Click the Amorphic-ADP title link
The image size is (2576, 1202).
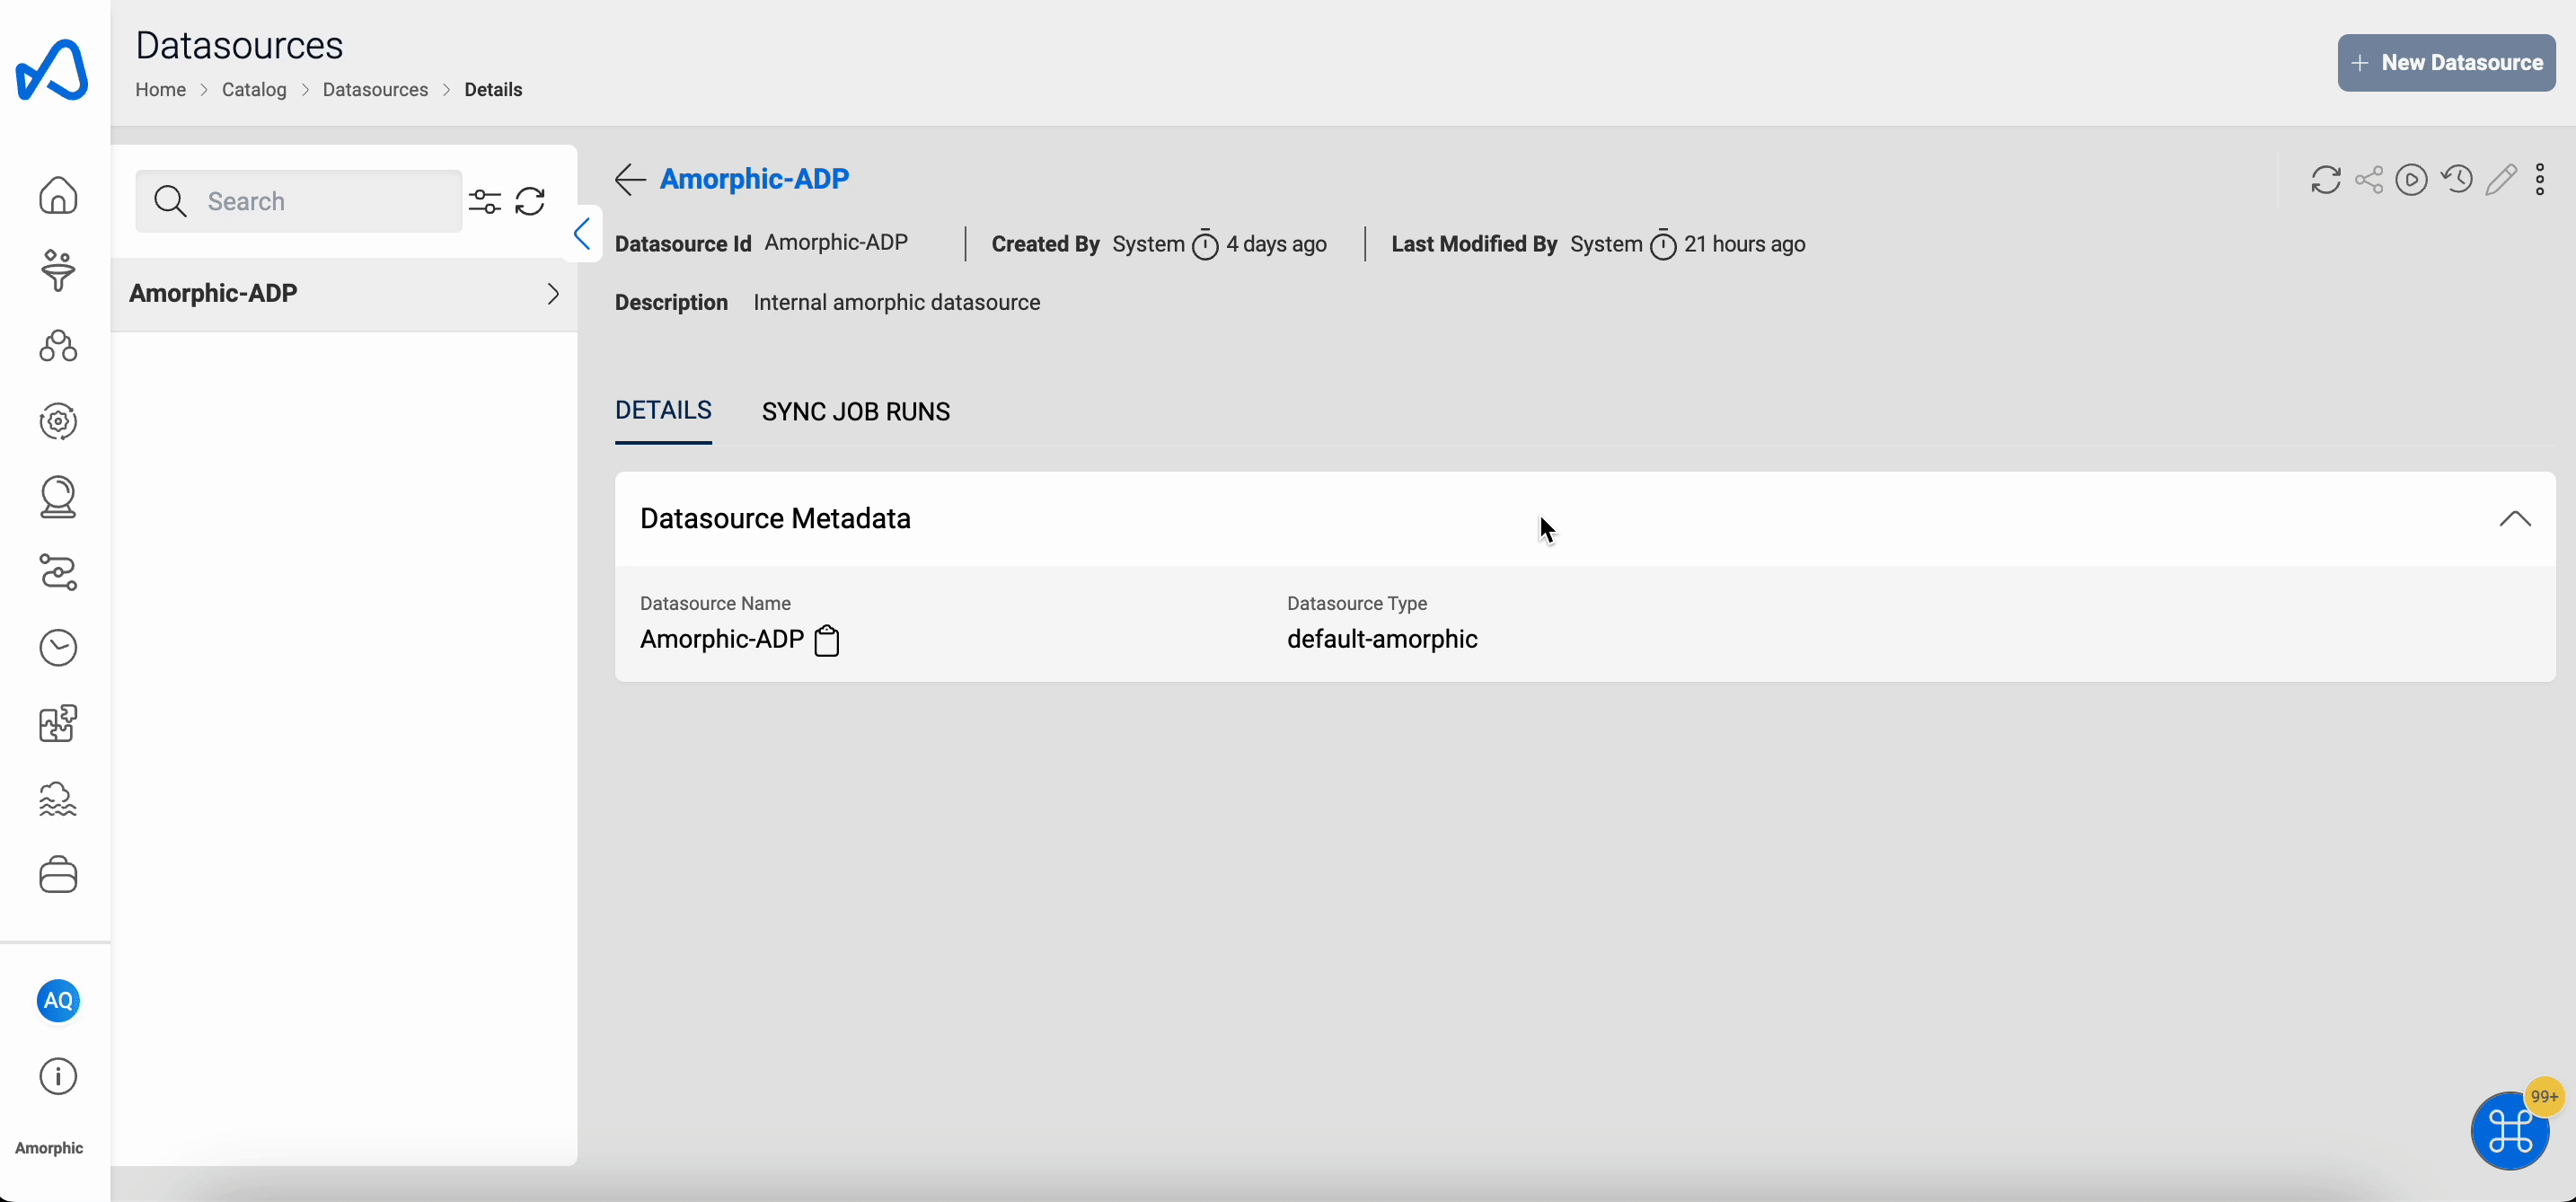point(754,179)
